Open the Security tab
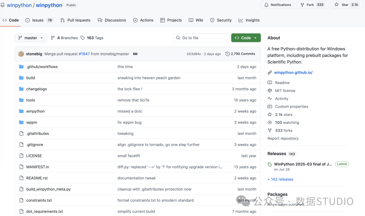The image size is (365, 216). pos(221,20)
